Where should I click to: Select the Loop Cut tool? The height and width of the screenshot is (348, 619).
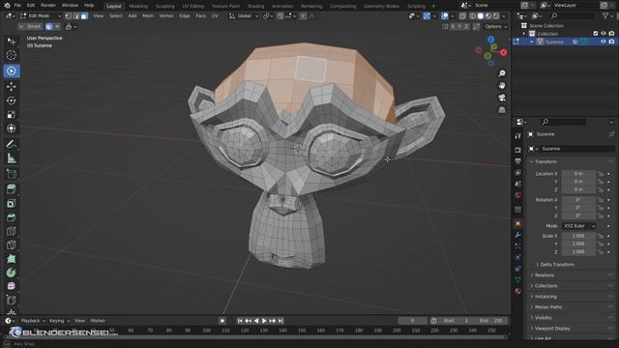[11, 231]
